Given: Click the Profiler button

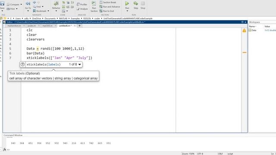Looking at the screenshot, I should click(82, 4).
